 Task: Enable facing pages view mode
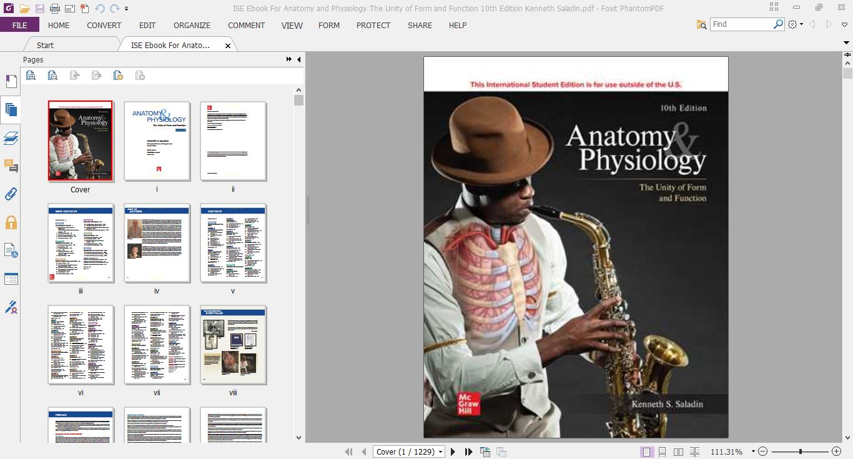click(678, 452)
